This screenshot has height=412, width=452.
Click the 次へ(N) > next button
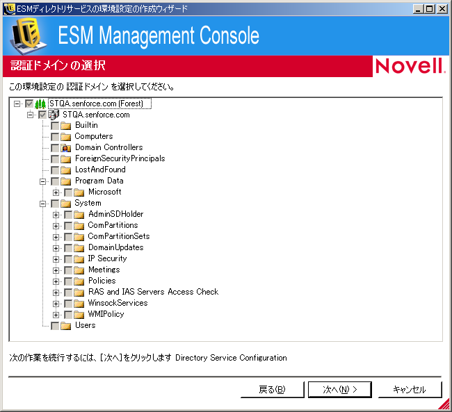click(x=340, y=390)
